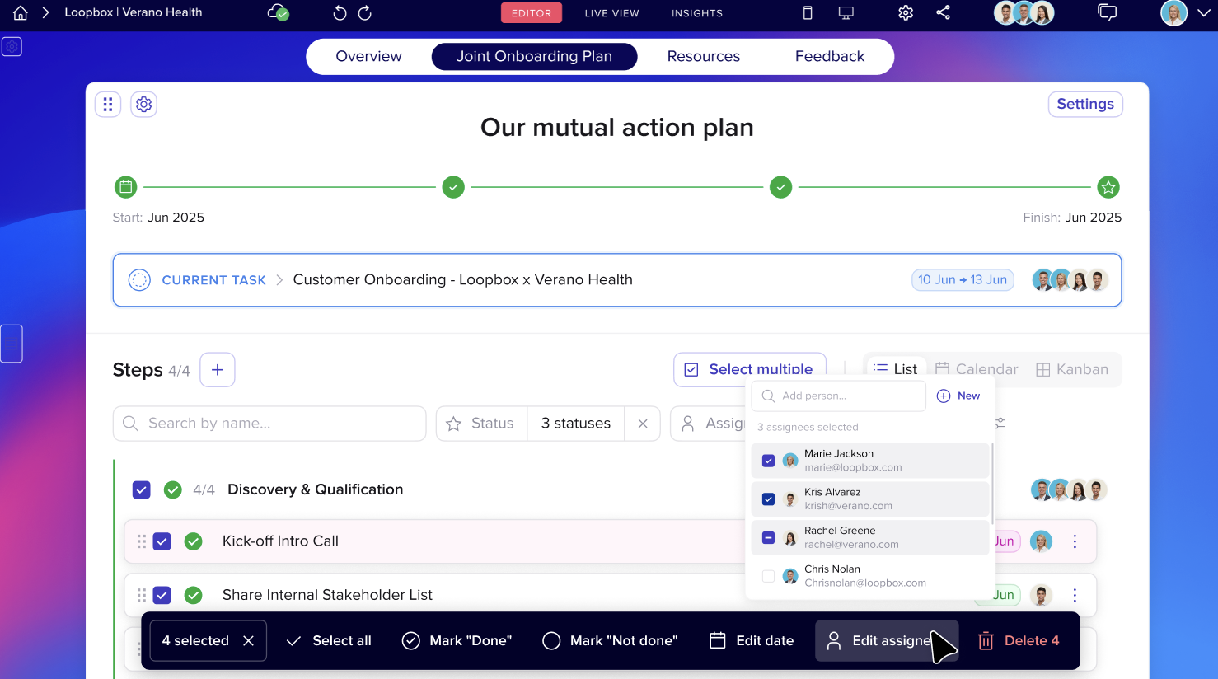
Task: Switch to LIVE VIEW mode
Action: pos(611,12)
